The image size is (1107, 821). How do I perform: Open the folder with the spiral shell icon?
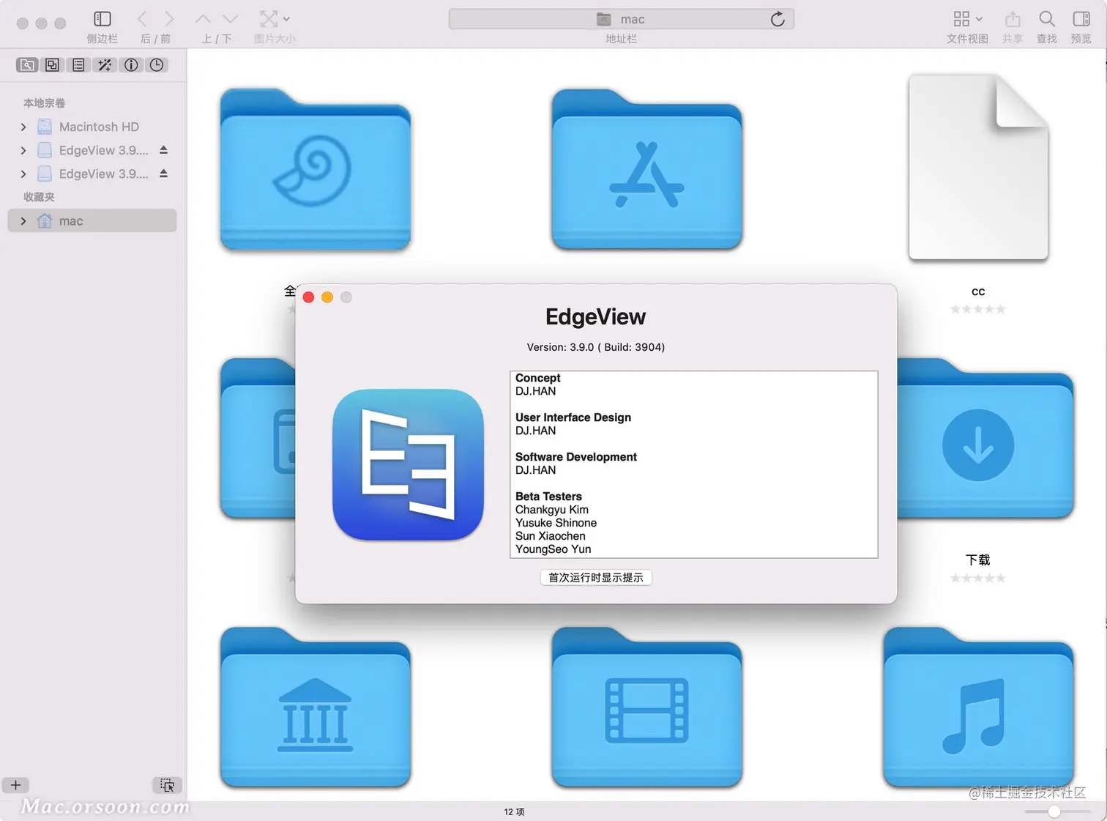pos(316,169)
